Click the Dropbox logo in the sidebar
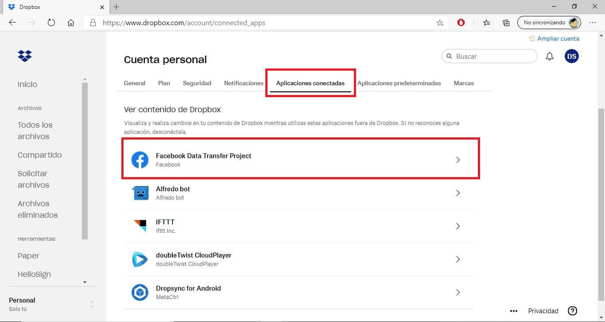The height and width of the screenshot is (322, 605). tap(25, 56)
